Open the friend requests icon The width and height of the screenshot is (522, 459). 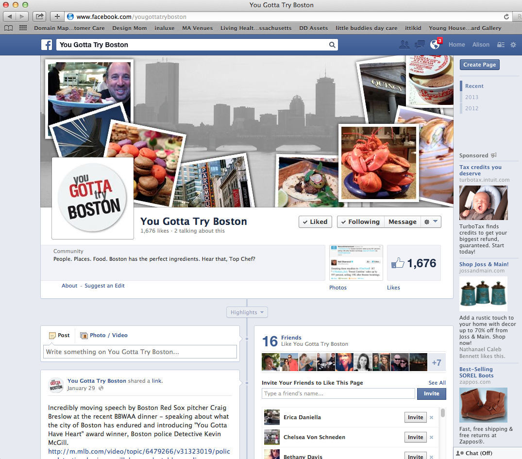pos(404,44)
